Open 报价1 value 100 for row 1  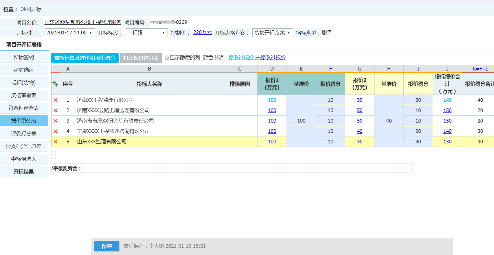[272, 100]
